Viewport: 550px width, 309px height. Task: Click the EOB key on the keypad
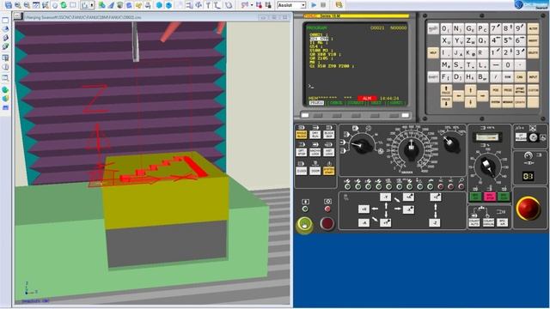508,77
